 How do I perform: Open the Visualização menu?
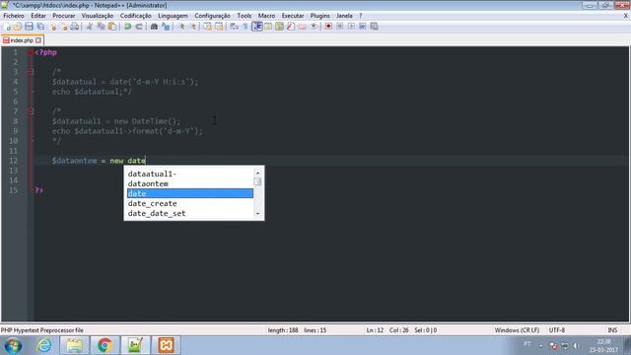[98, 16]
